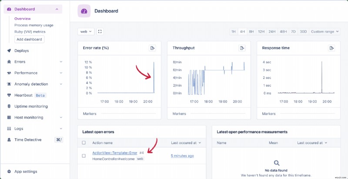
Task: Click the magnifier icon above No data found
Action: click(276, 163)
